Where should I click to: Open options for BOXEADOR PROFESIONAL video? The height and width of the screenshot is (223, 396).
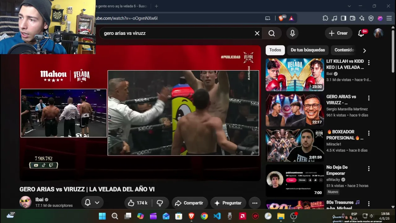tap(368, 133)
